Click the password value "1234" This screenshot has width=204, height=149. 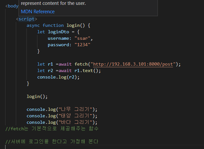click(82, 45)
